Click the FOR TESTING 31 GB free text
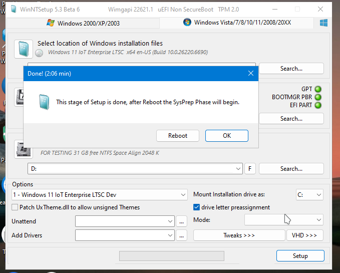The image size is (340, 273). click(x=100, y=153)
